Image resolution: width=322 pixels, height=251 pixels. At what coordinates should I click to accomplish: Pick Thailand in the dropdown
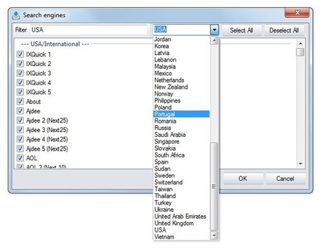coord(181,196)
